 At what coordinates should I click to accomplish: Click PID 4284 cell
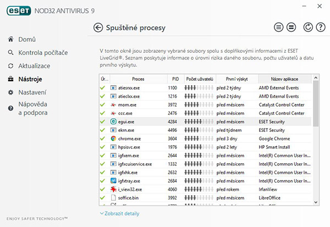click(x=172, y=121)
